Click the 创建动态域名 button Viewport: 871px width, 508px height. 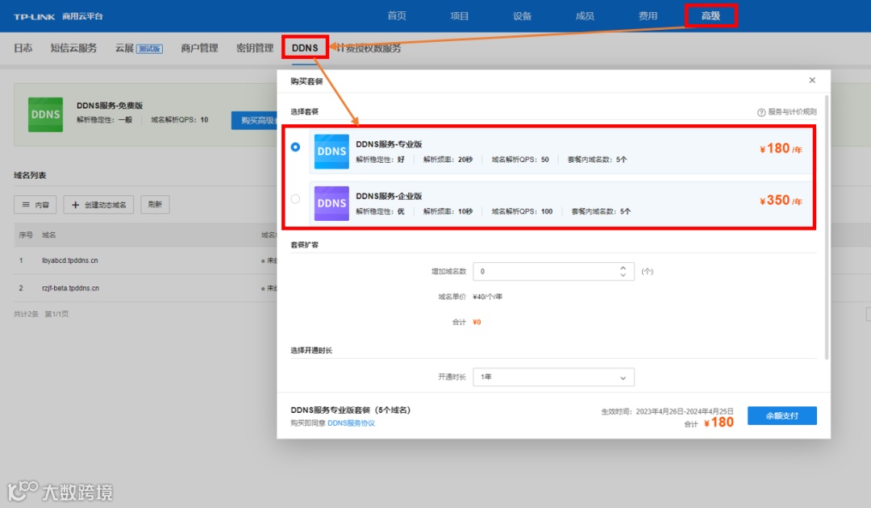(x=98, y=205)
